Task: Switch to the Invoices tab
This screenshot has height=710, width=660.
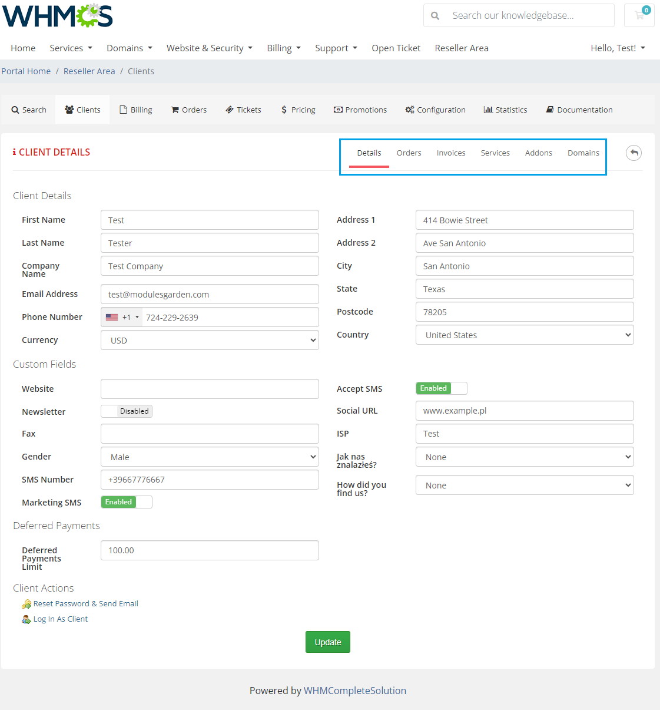Action: point(451,153)
